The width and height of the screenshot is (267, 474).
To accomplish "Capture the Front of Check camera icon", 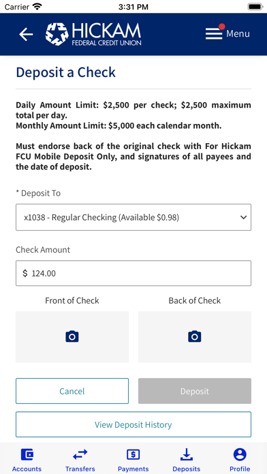I will tap(72, 336).
